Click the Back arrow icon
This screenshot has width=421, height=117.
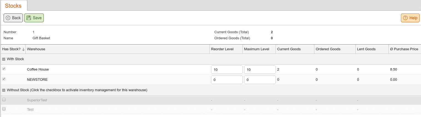click(x=8, y=18)
